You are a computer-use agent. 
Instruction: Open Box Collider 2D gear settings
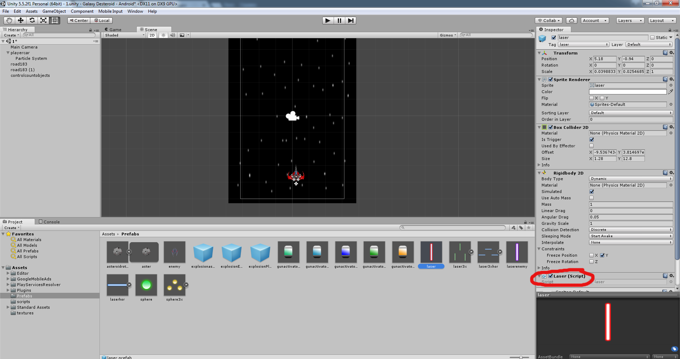pyautogui.click(x=671, y=127)
